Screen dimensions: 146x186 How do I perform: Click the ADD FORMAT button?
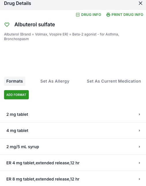click(x=16, y=95)
